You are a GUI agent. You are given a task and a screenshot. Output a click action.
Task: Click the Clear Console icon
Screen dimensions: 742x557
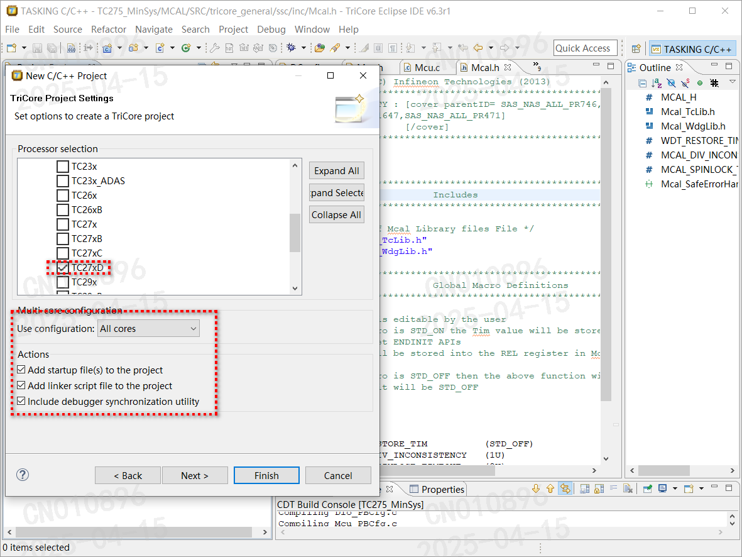click(x=628, y=488)
